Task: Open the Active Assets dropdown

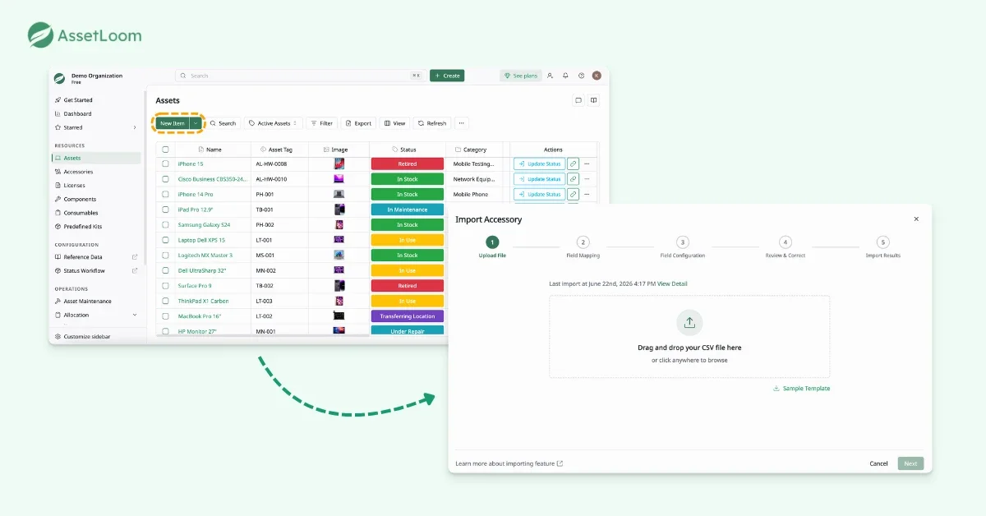Action: click(273, 123)
